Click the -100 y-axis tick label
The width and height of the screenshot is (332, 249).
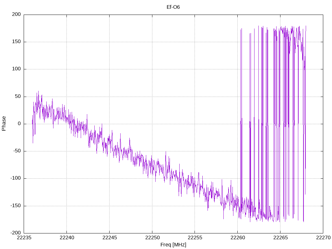click(x=16, y=179)
